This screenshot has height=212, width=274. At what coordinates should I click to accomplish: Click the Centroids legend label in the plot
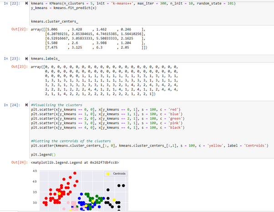[119, 174]
